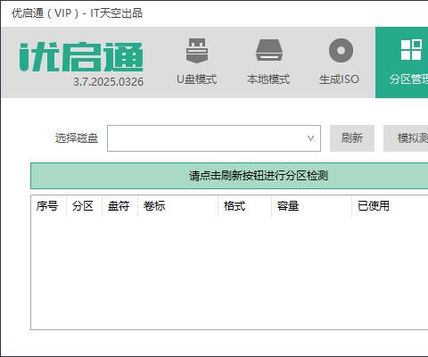This screenshot has width=428, height=357.
Task: Sort by 序号 column header
Action: 47,206
